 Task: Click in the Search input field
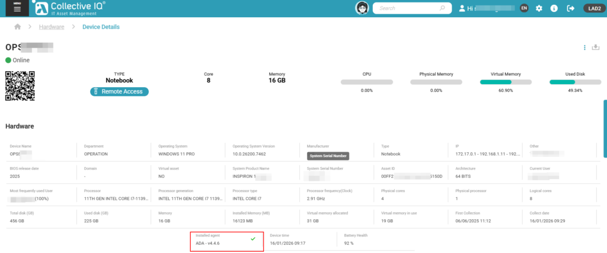click(x=407, y=8)
